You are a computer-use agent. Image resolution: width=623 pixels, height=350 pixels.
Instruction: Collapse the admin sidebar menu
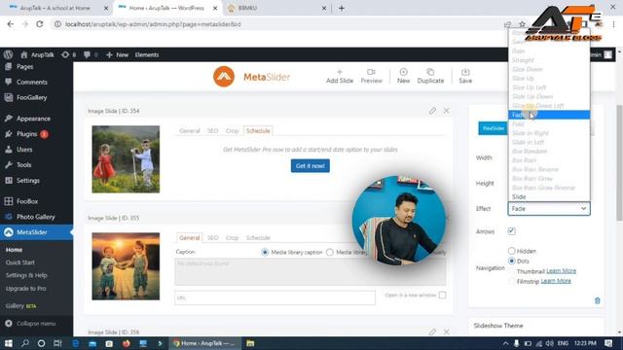30,324
